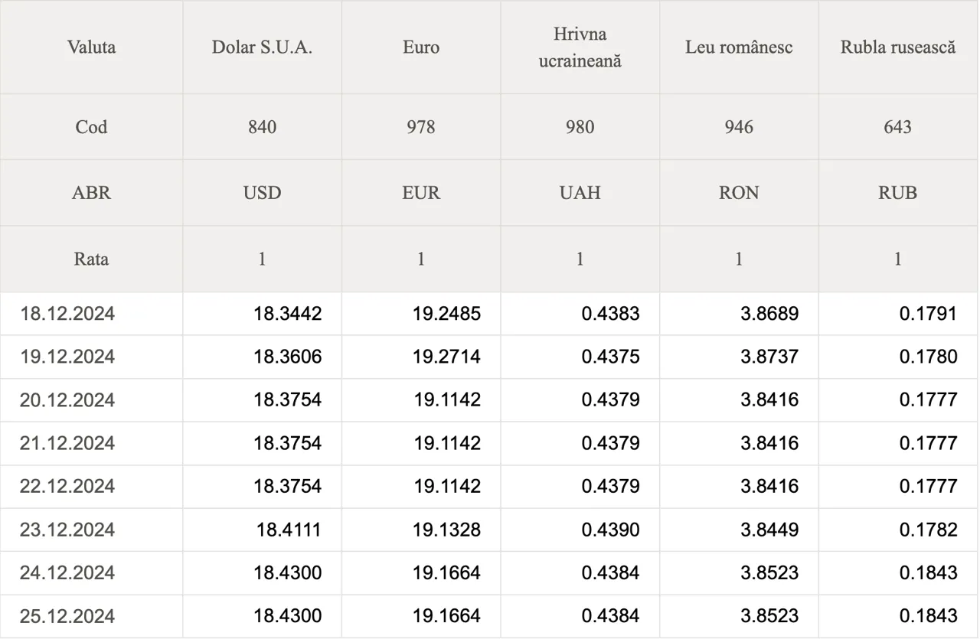Click currency code 840 cell

262,127
